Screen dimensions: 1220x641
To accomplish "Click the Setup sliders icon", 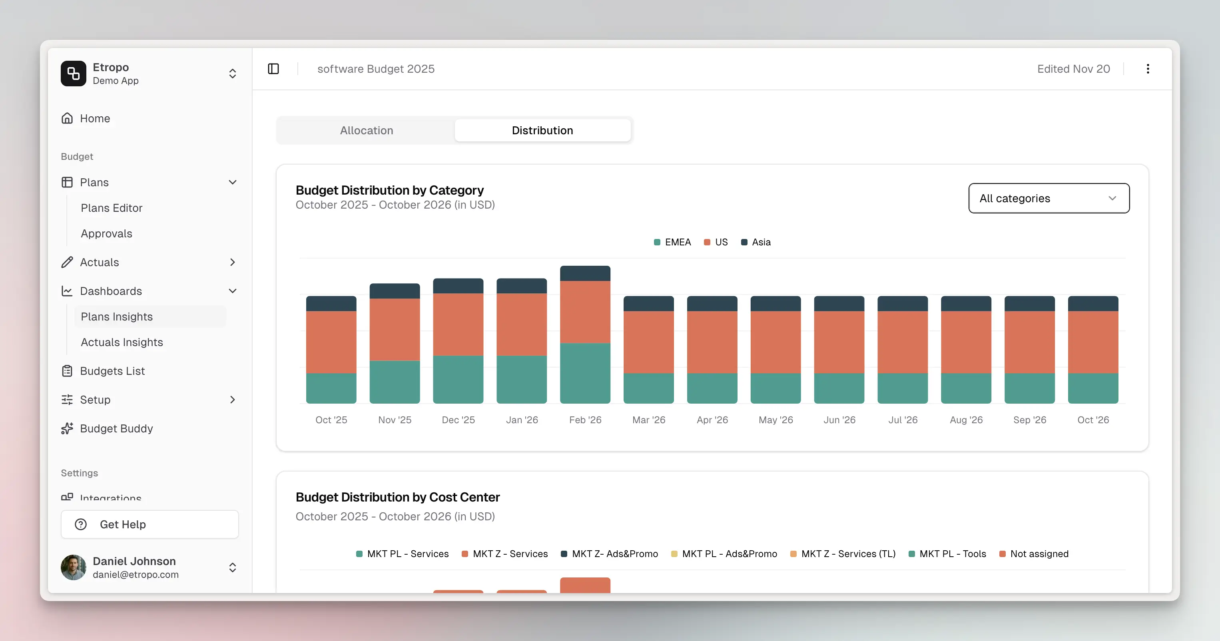I will tap(67, 400).
